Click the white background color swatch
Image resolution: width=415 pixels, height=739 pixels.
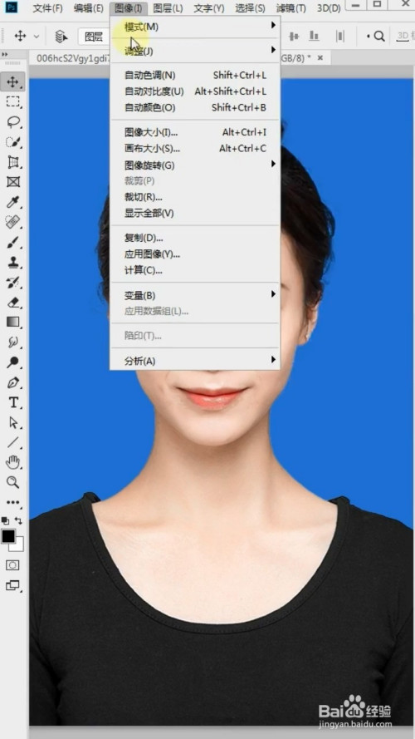coord(19,546)
